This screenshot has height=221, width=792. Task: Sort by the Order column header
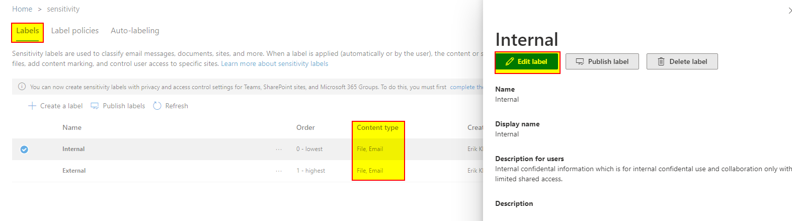click(x=305, y=127)
